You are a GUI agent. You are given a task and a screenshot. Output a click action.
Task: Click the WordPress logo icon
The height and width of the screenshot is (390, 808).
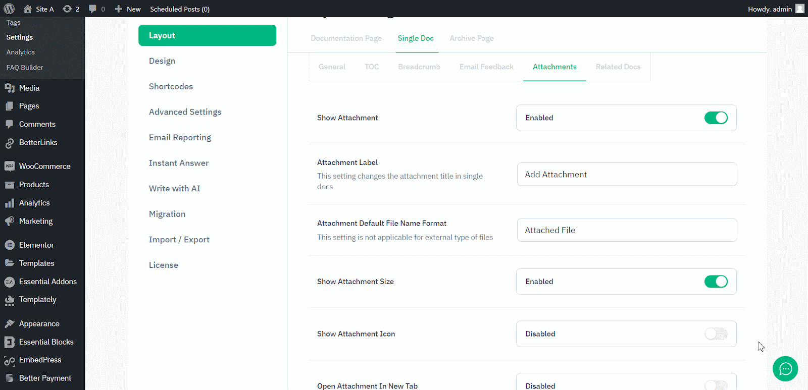tap(9, 9)
